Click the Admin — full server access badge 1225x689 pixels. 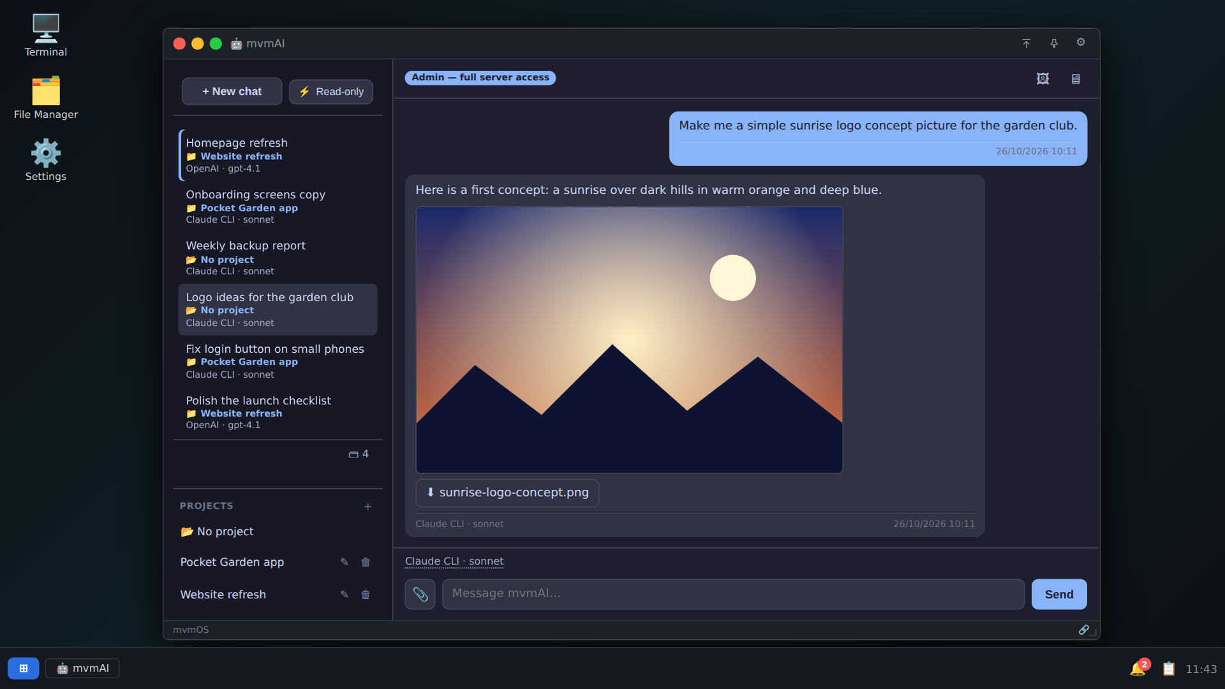480,77
